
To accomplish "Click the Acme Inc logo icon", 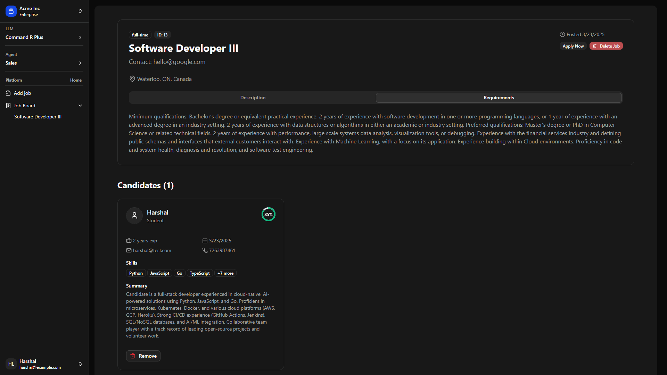I will [11, 11].
